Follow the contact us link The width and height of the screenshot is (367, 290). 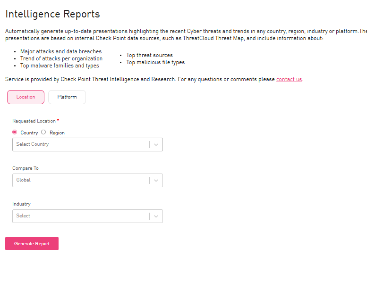(289, 79)
